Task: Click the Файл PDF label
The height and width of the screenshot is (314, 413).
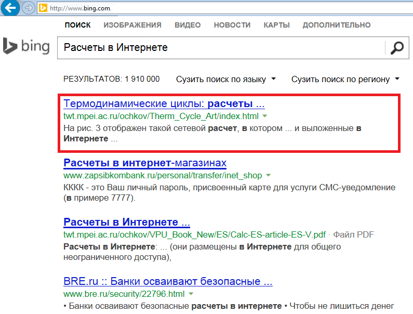Action: pos(353,234)
